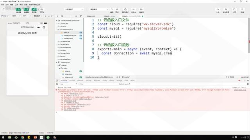Expand the updateData folder

[58, 59]
